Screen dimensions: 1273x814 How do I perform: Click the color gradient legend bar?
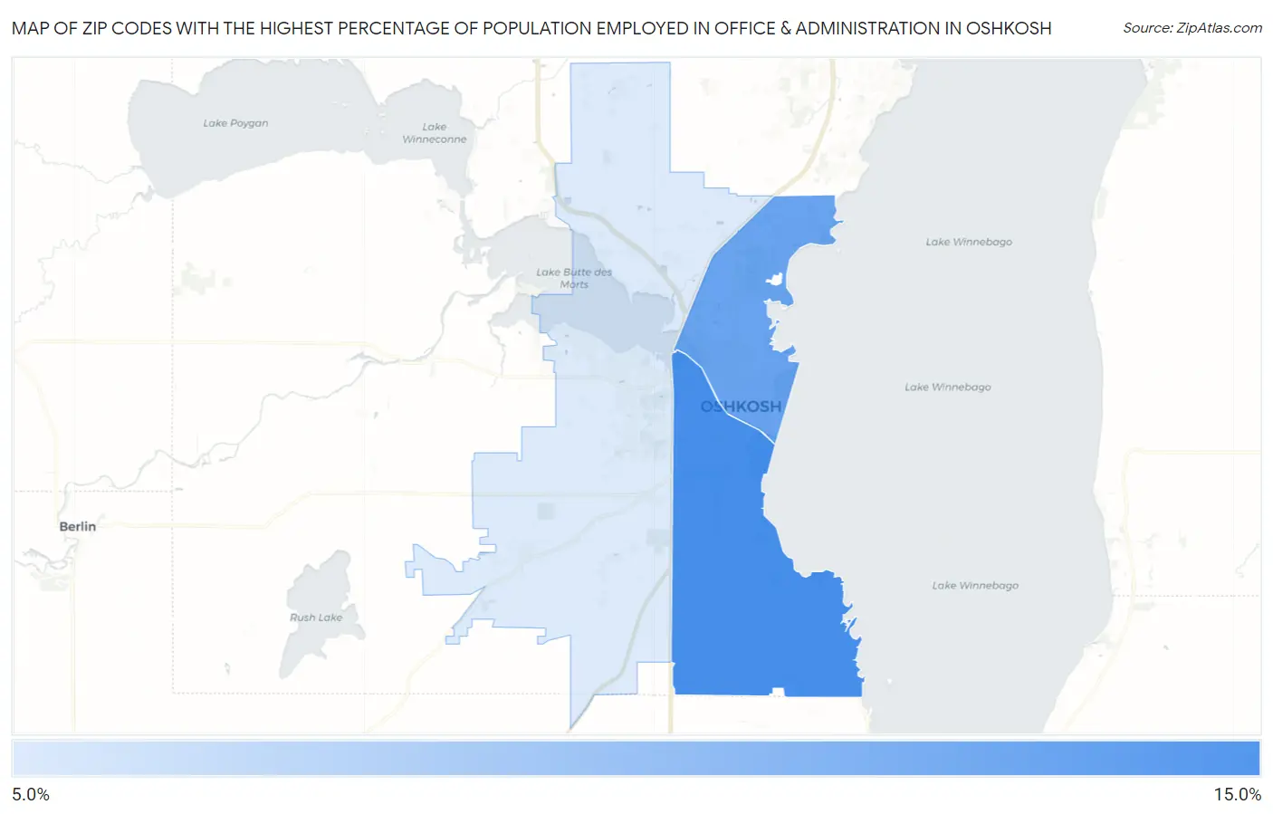tap(636, 759)
